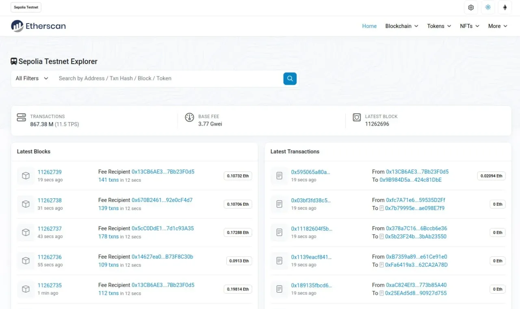Viewport: 520px width, 309px height.
Task: Click the Etherscan logo
Action: coord(38,26)
